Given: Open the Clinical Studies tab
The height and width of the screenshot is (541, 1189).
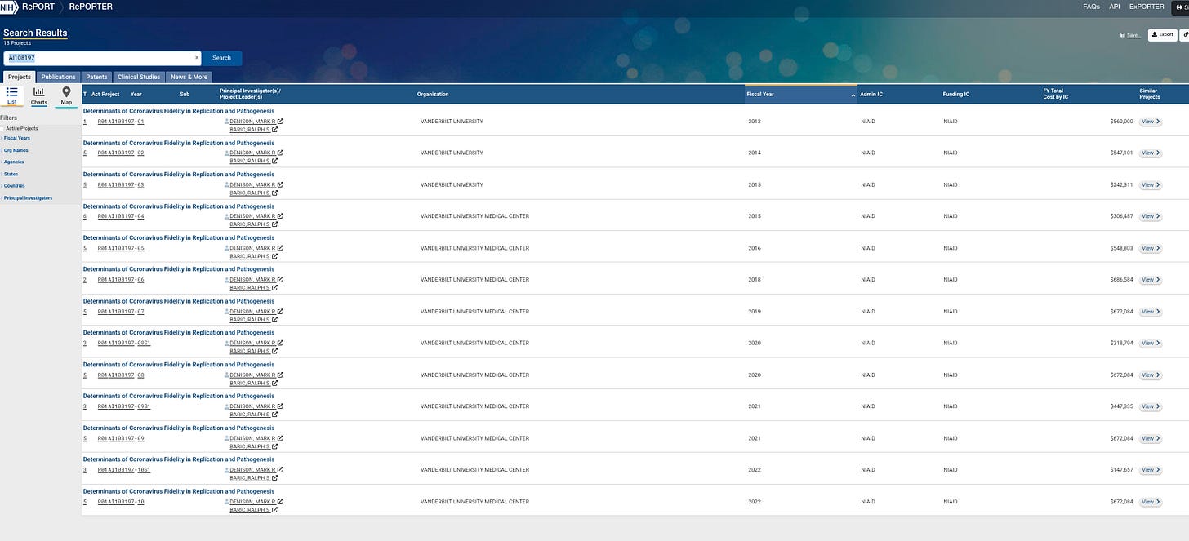Looking at the screenshot, I should [139, 77].
